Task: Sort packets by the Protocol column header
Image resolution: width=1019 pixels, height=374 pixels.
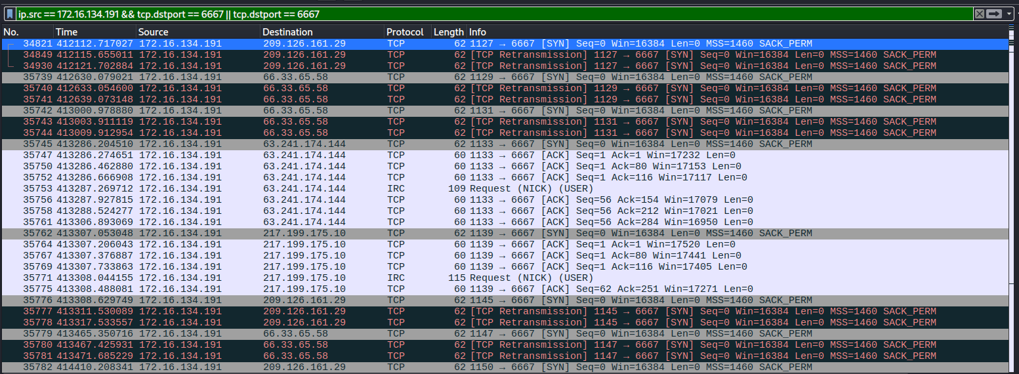Action: pyautogui.click(x=407, y=31)
